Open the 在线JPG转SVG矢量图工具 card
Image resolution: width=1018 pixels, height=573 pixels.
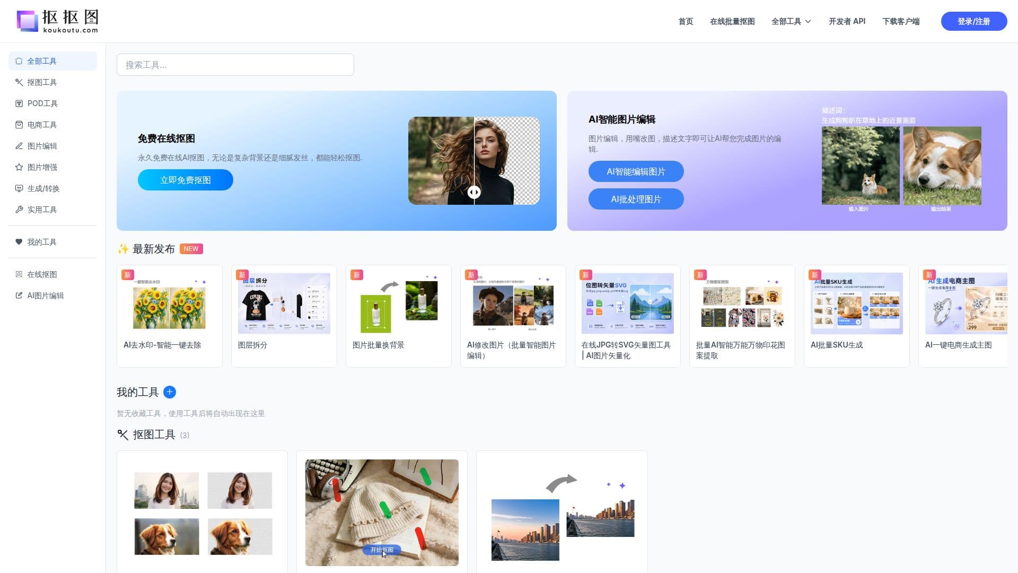click(628, 316)
